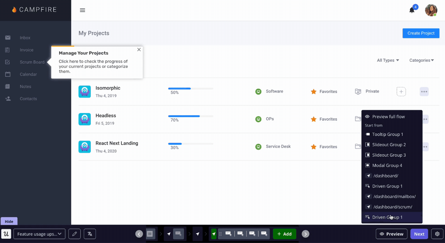Click the notification bell icon
445x243 pixels.
pyautogui.click(x=411, y=10)
